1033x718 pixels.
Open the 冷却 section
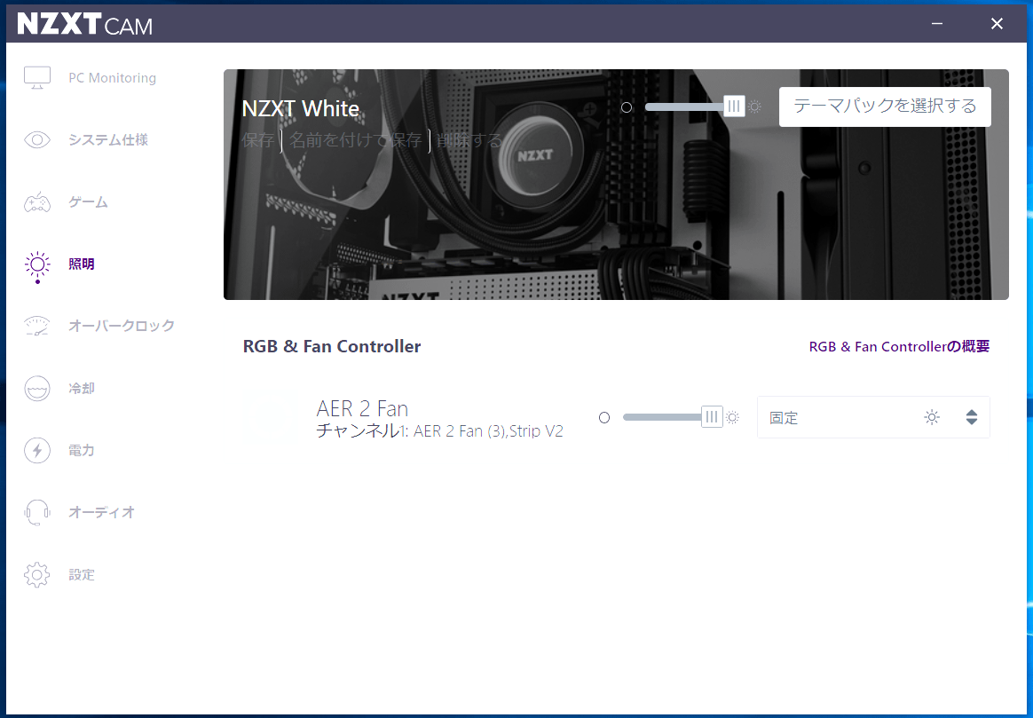(81, 389)
